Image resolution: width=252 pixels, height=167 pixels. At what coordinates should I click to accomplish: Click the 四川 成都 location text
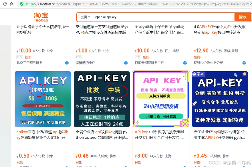click(172, 51)
